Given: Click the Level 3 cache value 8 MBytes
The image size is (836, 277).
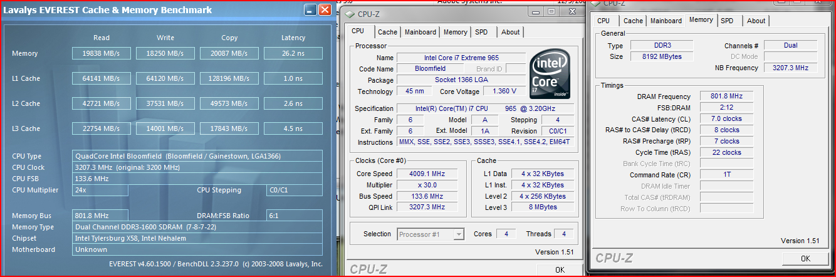Looking at the screenshot, I should [542, 207].
